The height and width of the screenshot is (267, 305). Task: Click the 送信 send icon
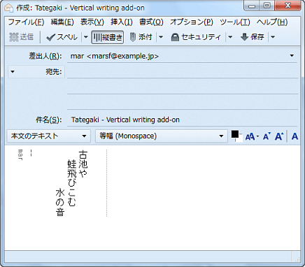(14, 37)
